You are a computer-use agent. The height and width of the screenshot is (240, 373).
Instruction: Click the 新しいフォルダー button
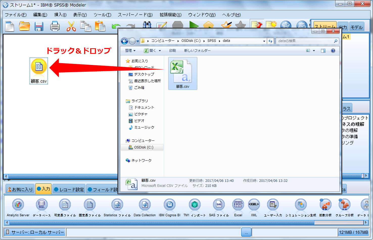[197, 51]
